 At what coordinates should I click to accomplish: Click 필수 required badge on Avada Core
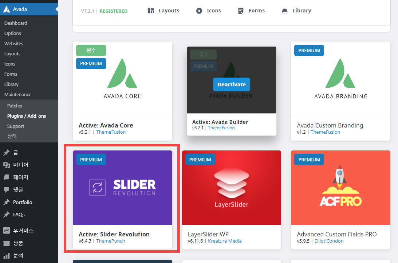(91, 50)
